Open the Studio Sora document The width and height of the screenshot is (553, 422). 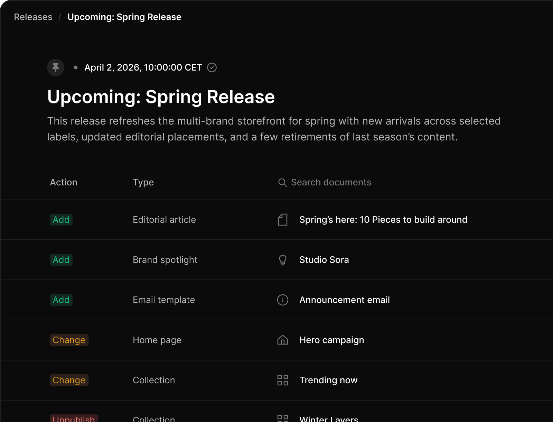(324, 260)
